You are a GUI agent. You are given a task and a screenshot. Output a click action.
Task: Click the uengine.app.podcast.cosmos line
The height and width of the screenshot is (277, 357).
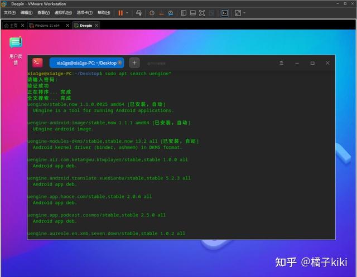[x=97, y=215]
